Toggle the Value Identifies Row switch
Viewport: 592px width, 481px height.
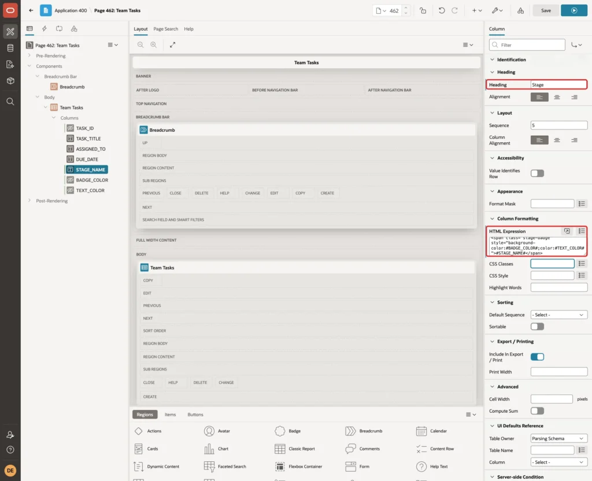537,173
